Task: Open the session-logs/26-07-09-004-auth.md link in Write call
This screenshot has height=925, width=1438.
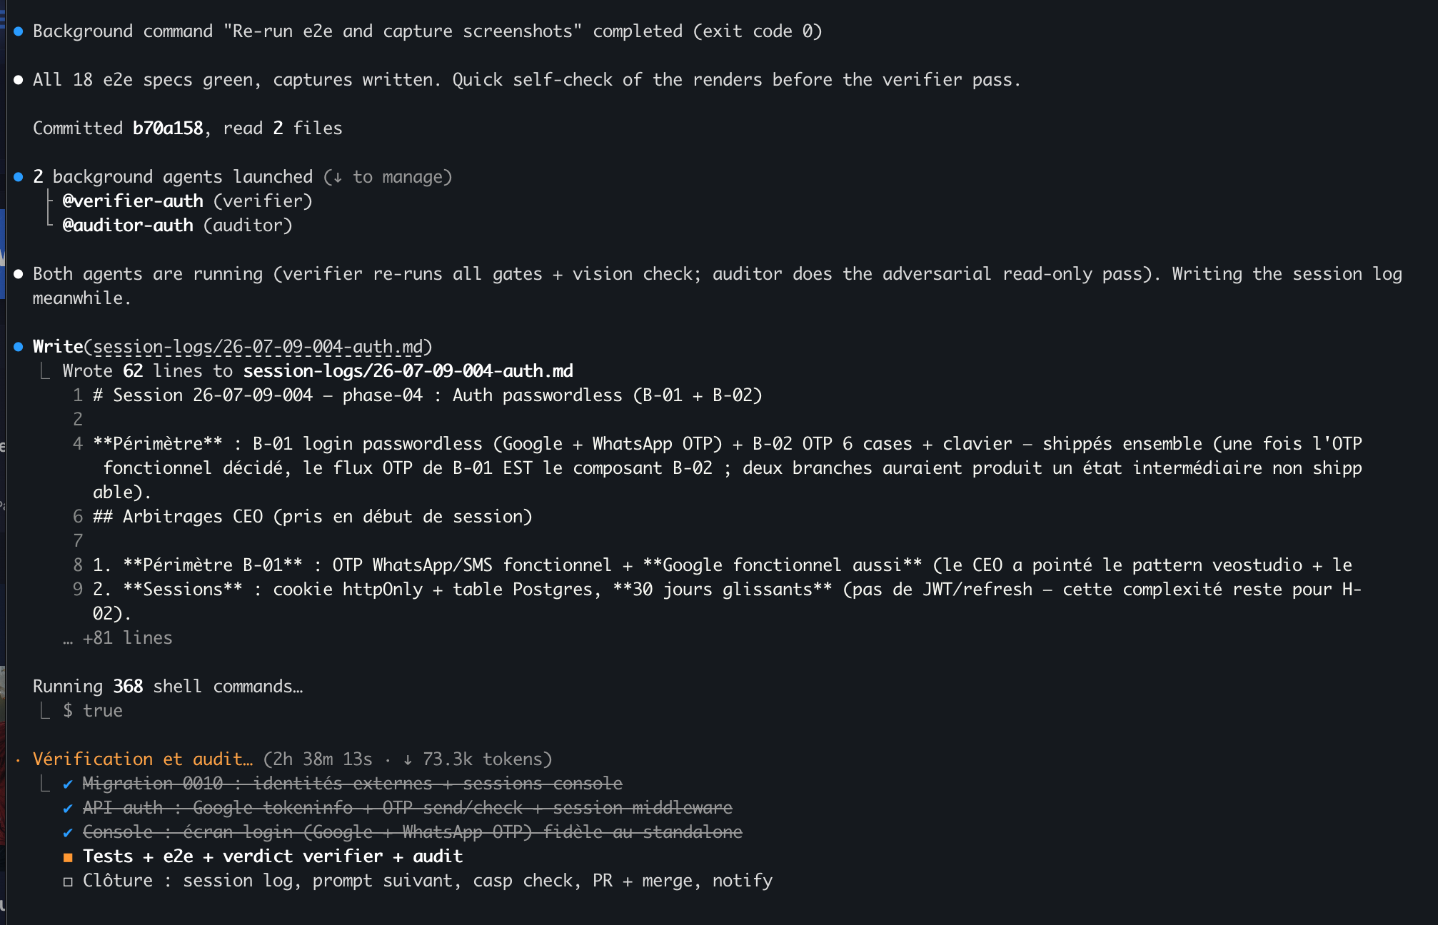Action: [x=258, y=347]
